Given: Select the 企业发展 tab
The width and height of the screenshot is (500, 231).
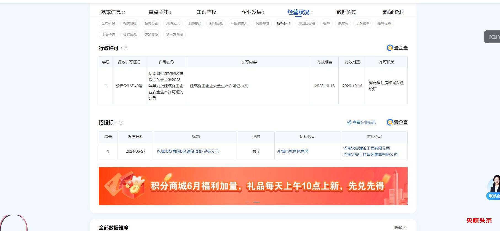Looking at the screenshot, I should (x=253, y=12).
